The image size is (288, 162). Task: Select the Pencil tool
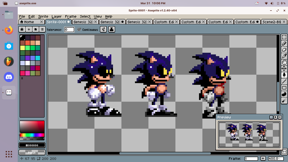[284, 44]
